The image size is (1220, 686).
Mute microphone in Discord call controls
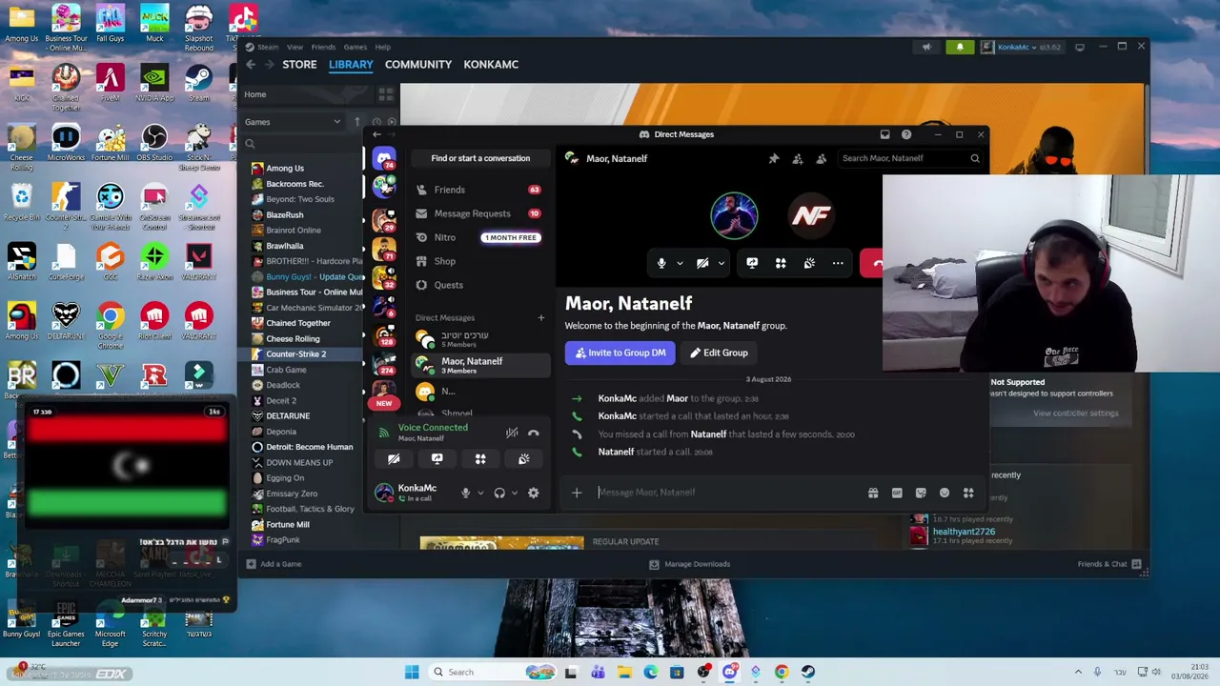661,263
